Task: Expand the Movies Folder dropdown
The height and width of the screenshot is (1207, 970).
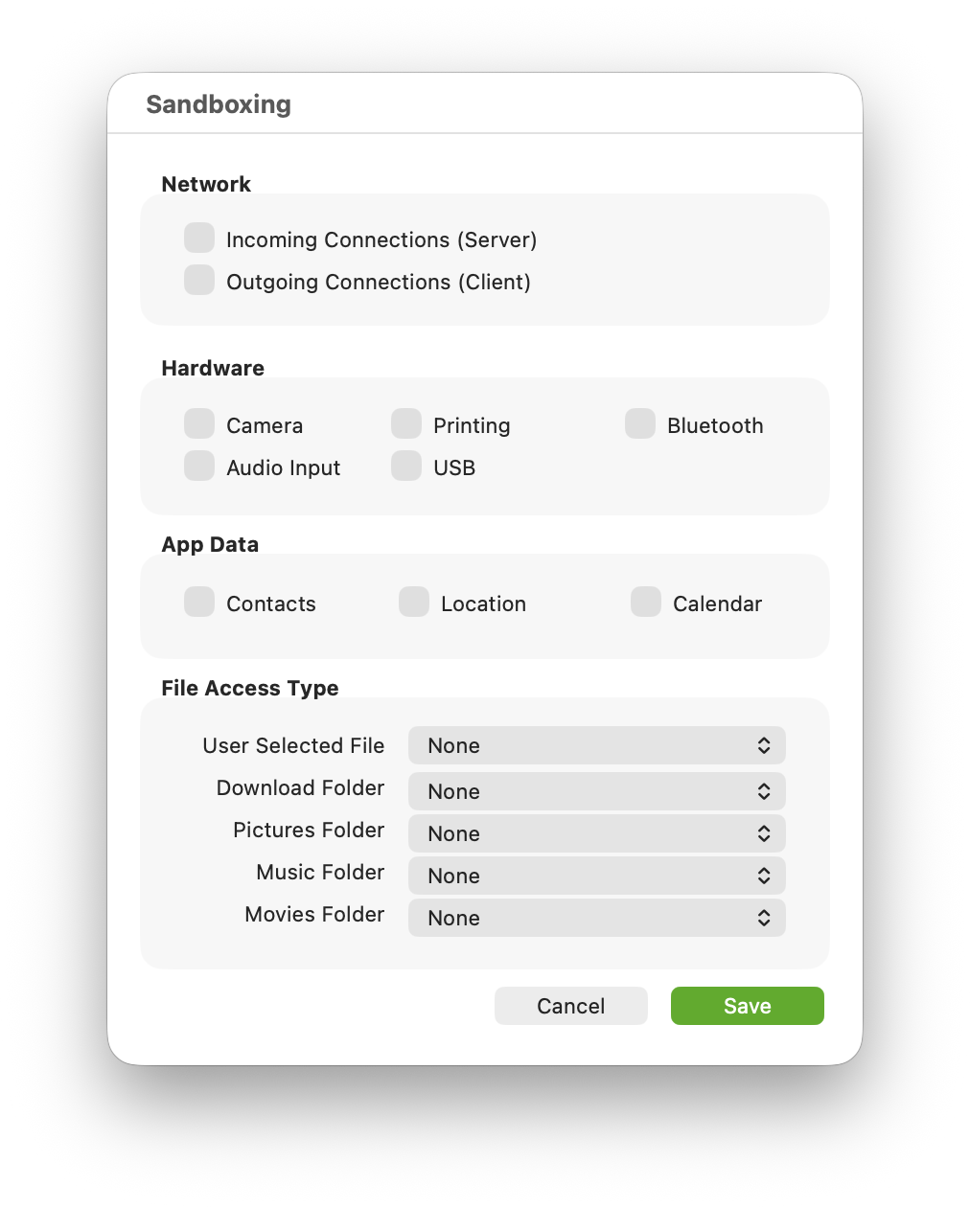Action: pyautogui.click(x=596, y=918)
